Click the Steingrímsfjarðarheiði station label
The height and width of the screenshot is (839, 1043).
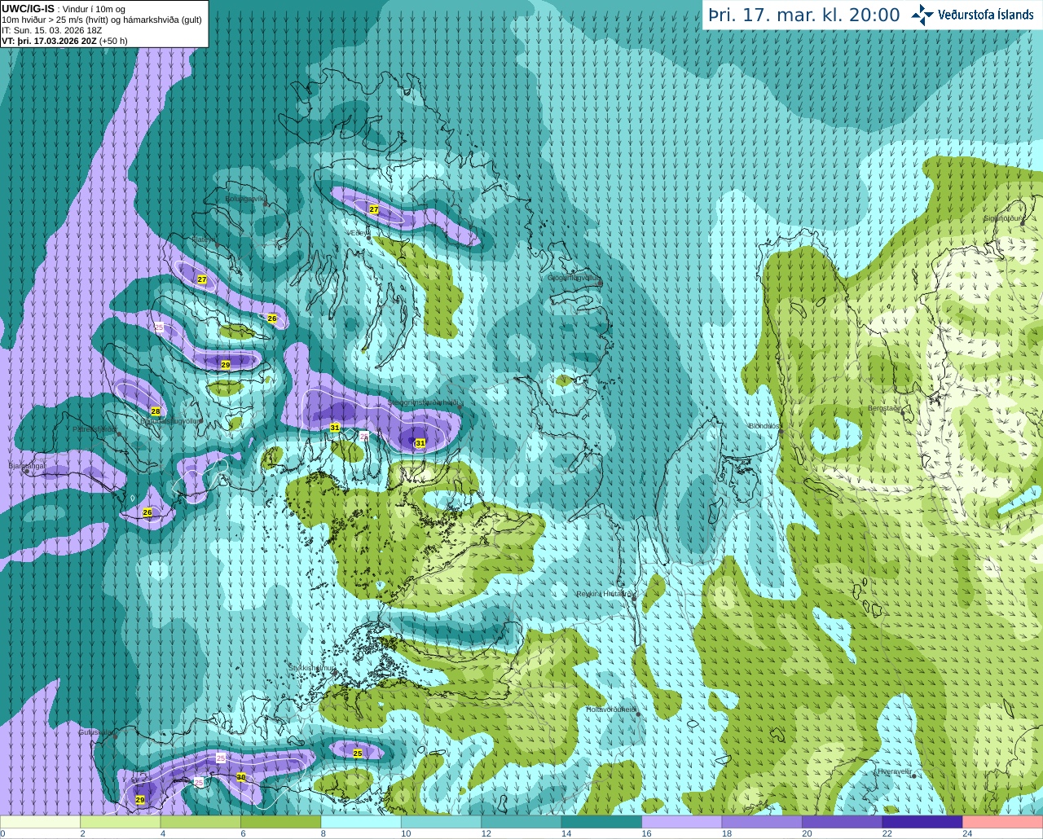tap(424, 402)
